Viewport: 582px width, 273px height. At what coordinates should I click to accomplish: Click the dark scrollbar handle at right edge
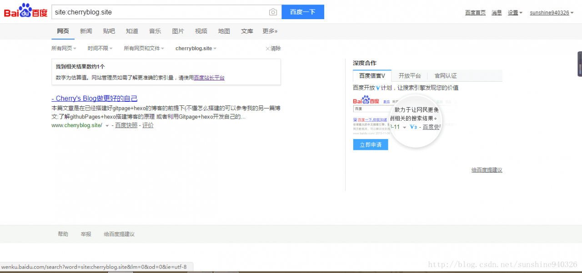pos(580,64)
